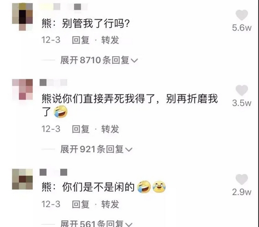Open the second commenter's pink avatar
This screenshot has width=259, height=227.
click(23, 89)
